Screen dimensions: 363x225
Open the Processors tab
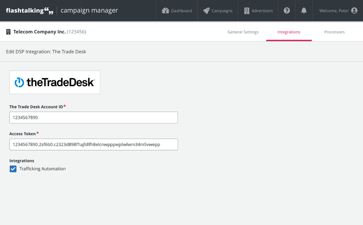pos(334,32)
